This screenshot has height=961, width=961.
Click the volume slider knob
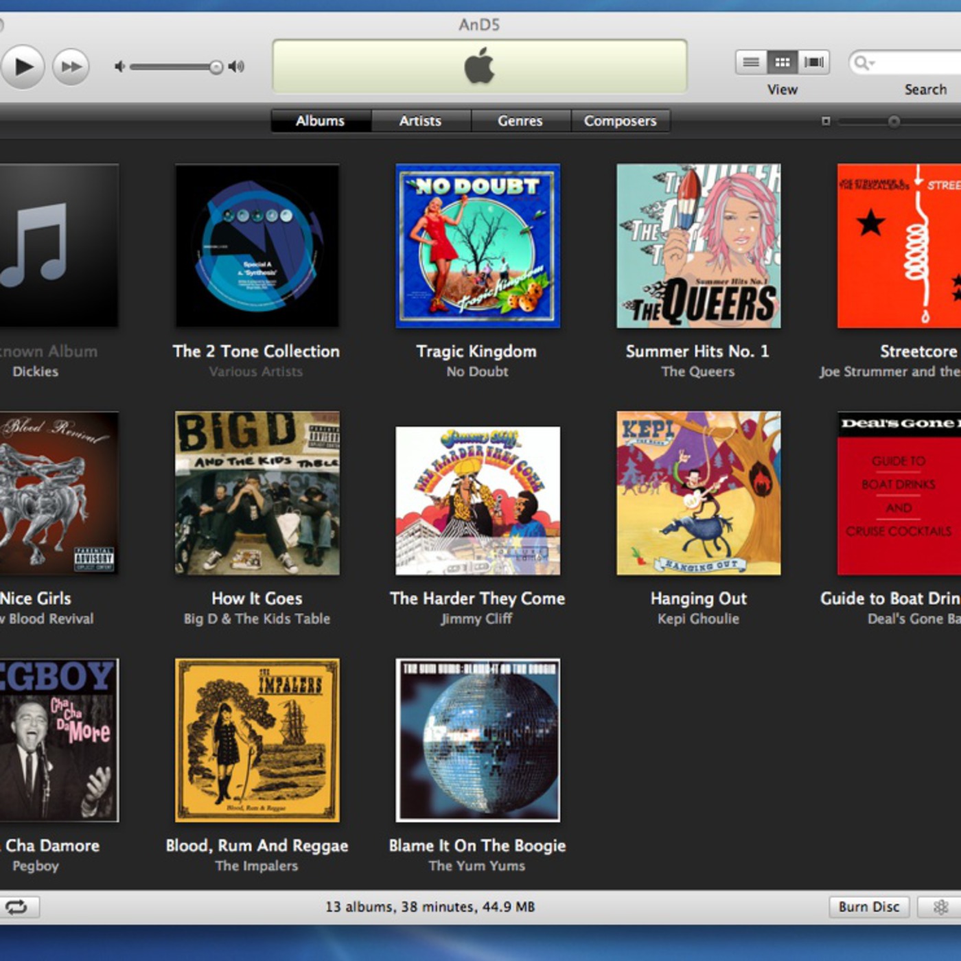pyautogui.click(x=216, y=67)
